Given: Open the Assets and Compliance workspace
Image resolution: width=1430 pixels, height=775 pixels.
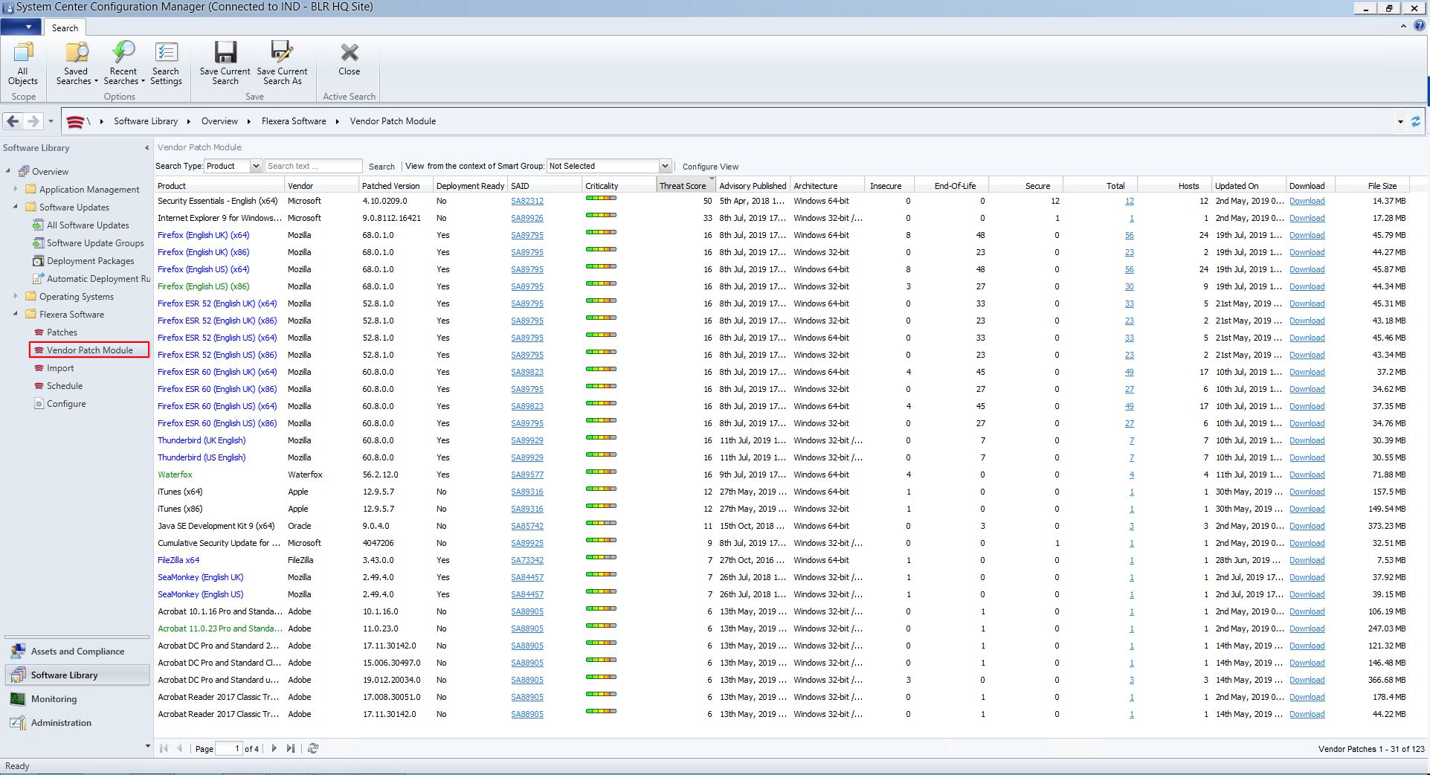Looking at the screenshot, I should [77, 652].
